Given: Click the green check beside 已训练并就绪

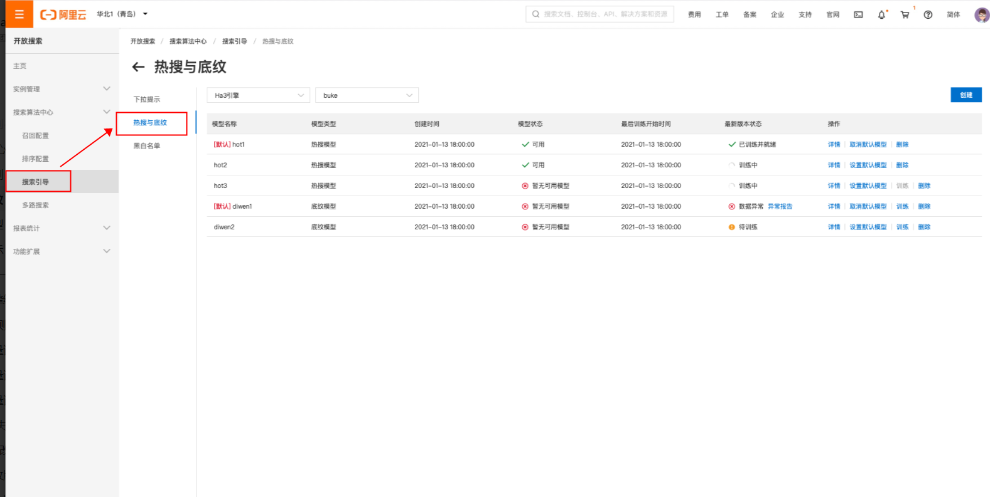Looking at the screenshot, I should (732, 144).
